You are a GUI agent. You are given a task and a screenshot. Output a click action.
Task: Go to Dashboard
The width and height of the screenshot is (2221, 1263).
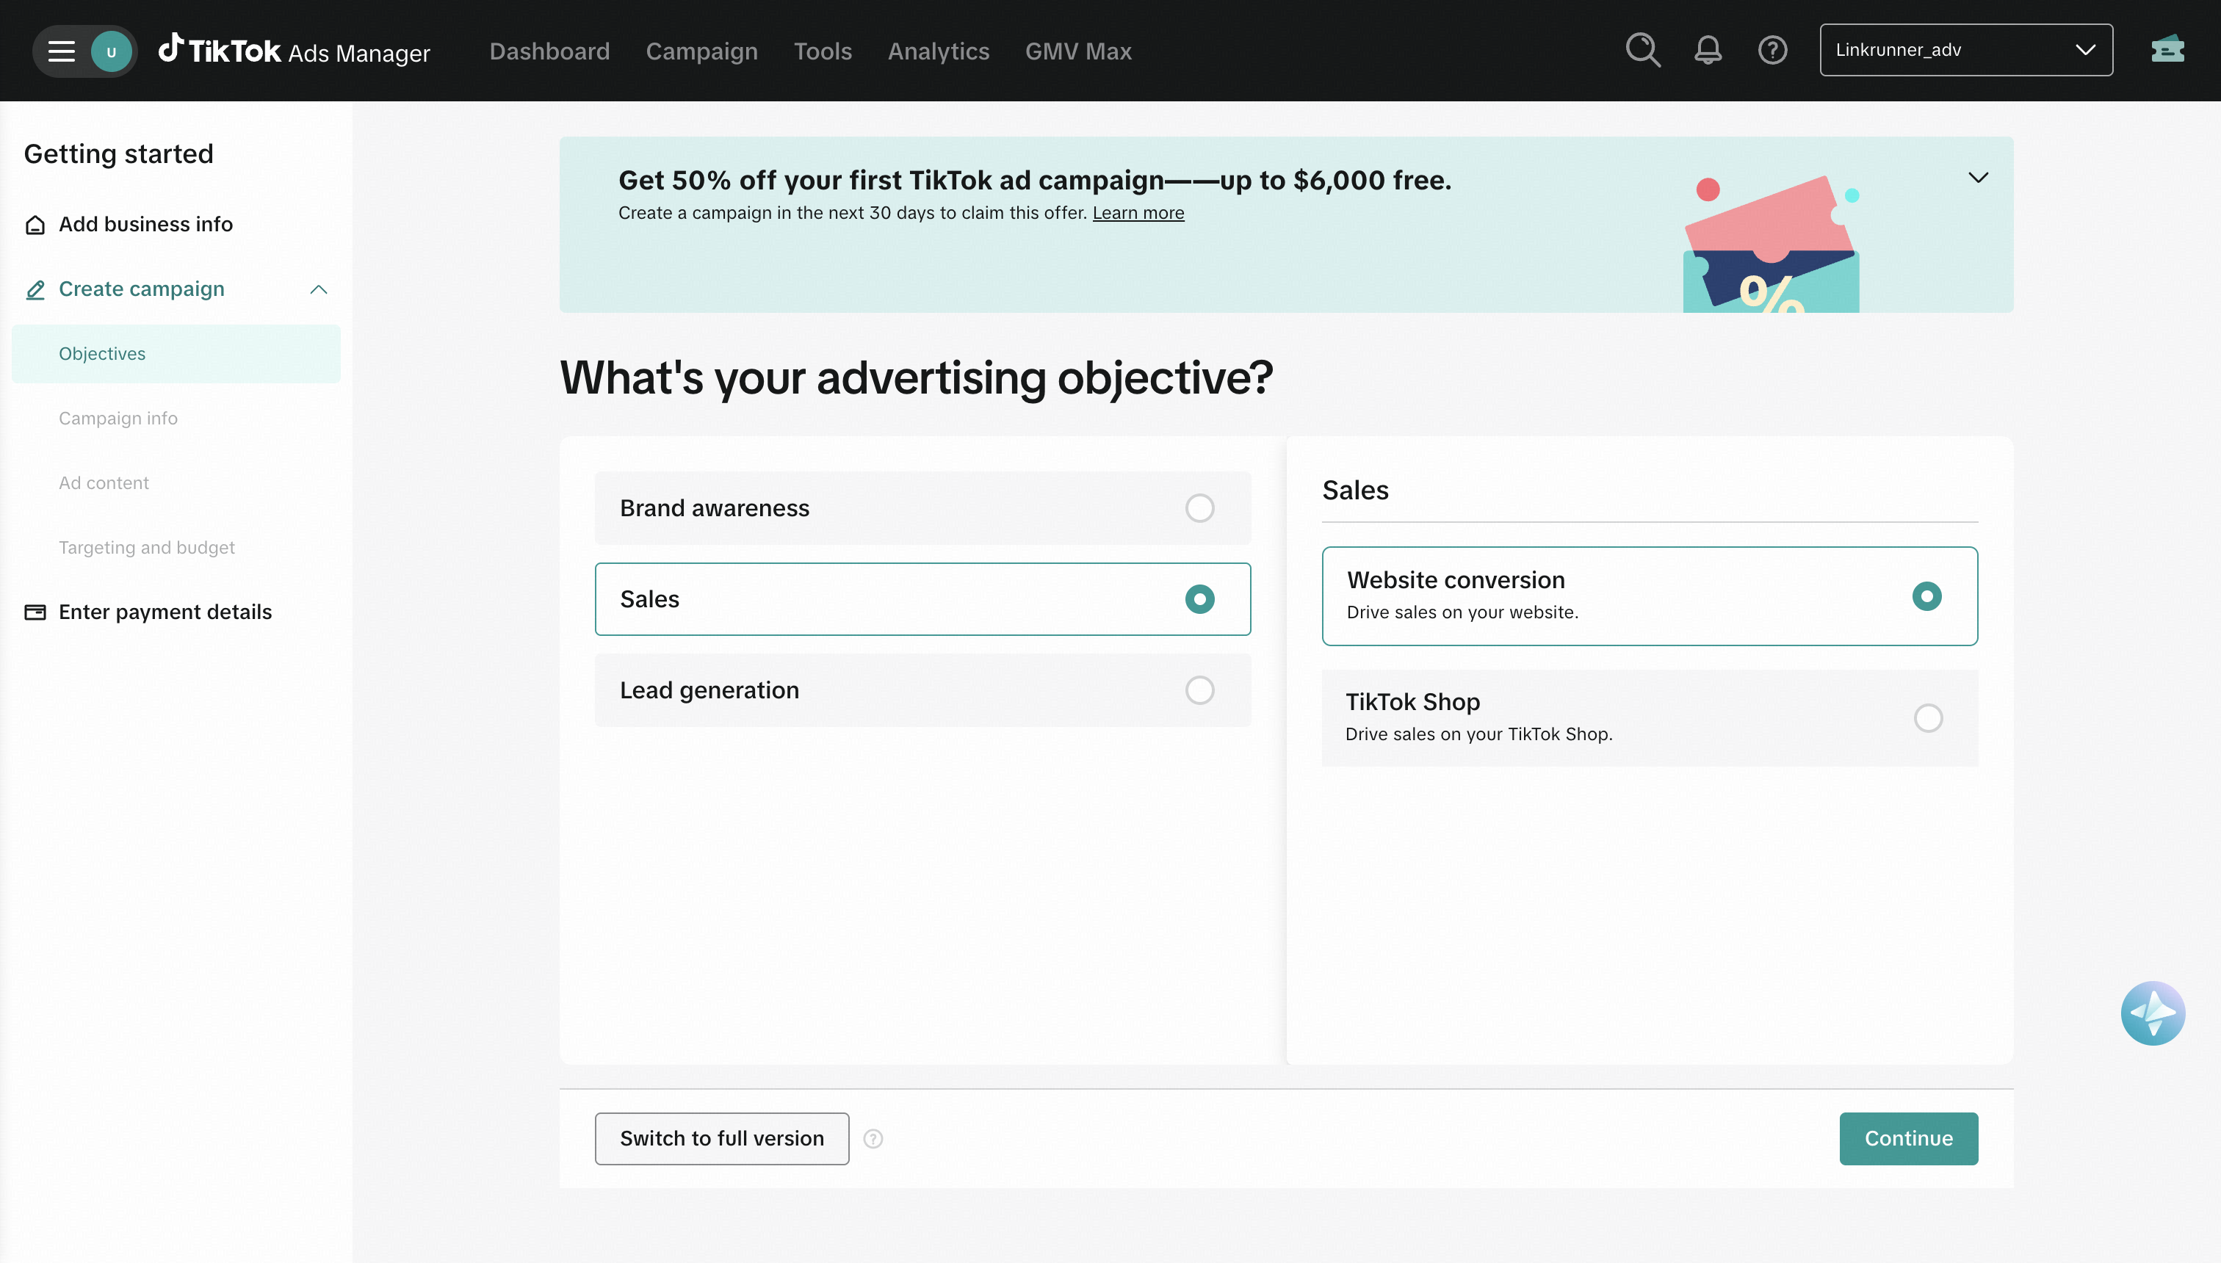pyautogui.click(x=549, y=51)
